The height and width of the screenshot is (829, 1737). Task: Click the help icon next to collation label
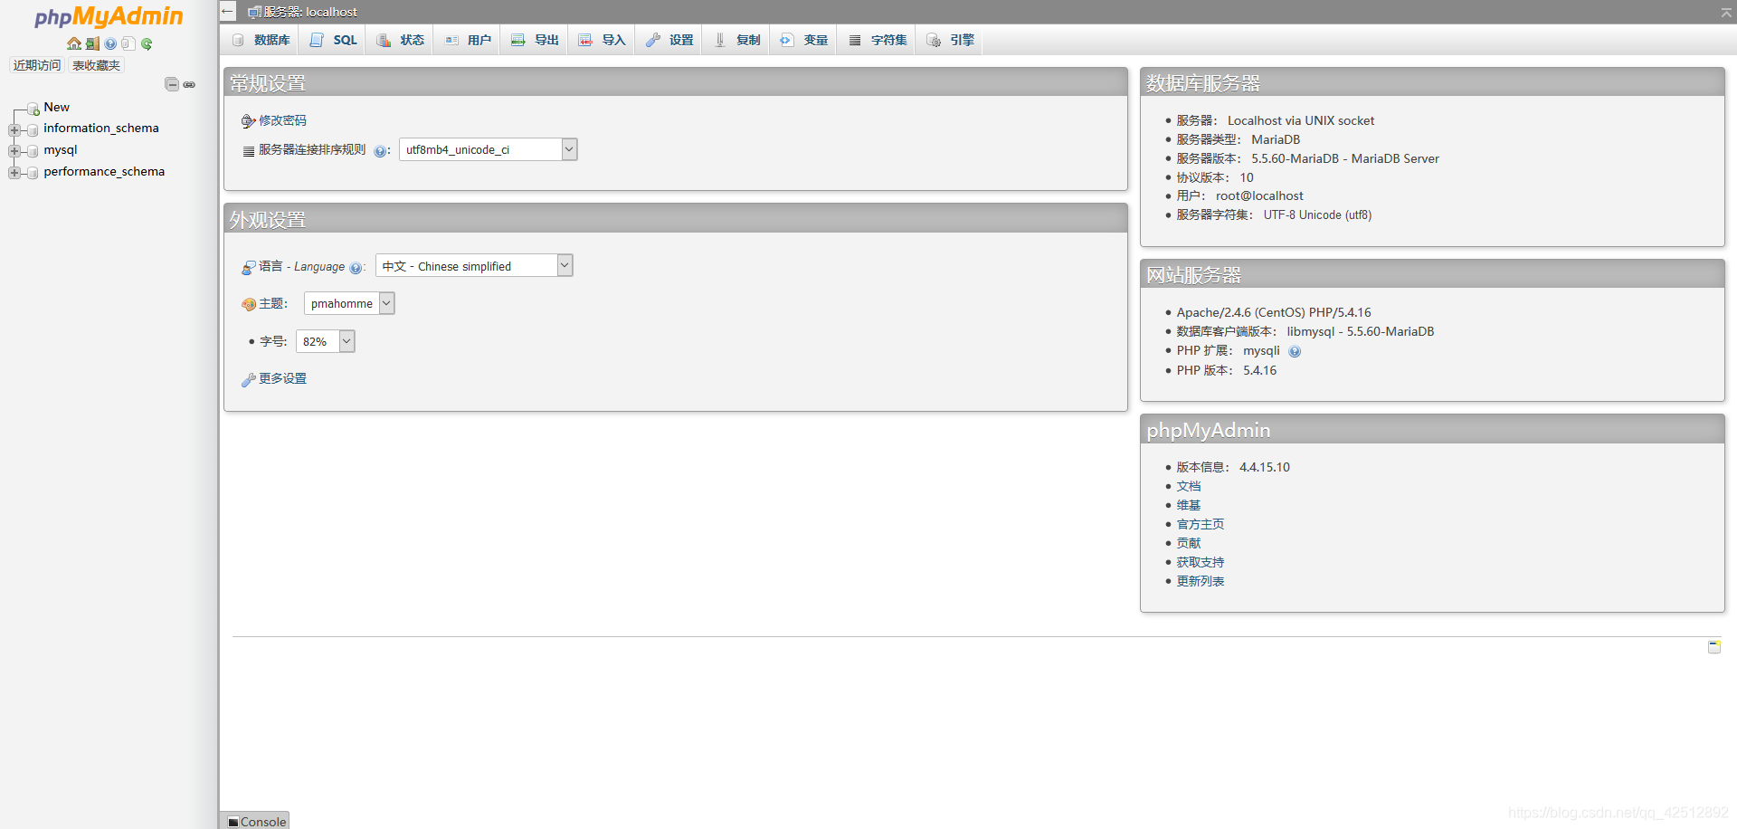click(380, 151)
